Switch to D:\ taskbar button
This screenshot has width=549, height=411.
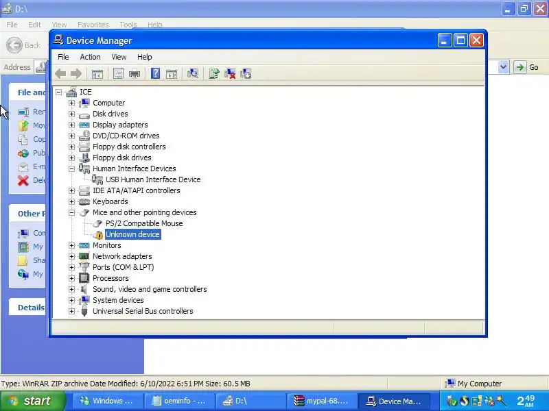[250, 401]
